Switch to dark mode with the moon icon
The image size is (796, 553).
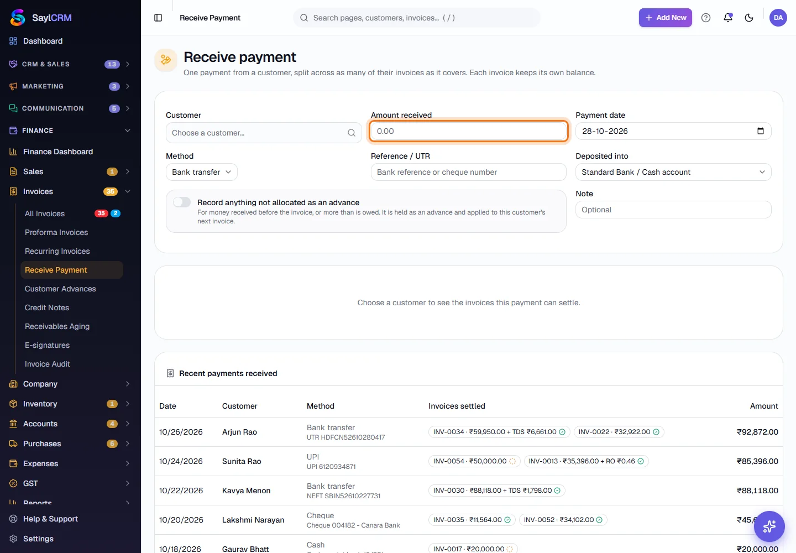tap(749, 18)
